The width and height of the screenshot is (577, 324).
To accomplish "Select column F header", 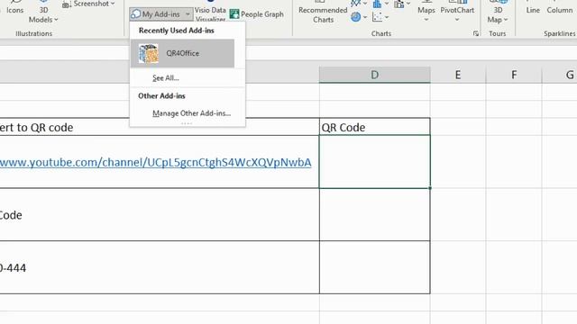I will 514,75.
